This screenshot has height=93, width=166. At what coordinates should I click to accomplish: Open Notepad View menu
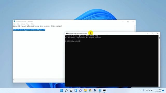tap(28, 24)
